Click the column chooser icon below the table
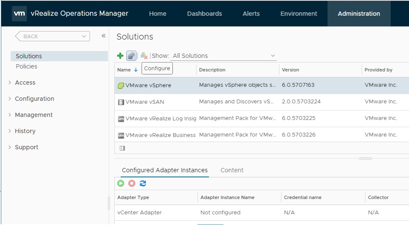Screen dimensions: 409x225 click(122, 148)
